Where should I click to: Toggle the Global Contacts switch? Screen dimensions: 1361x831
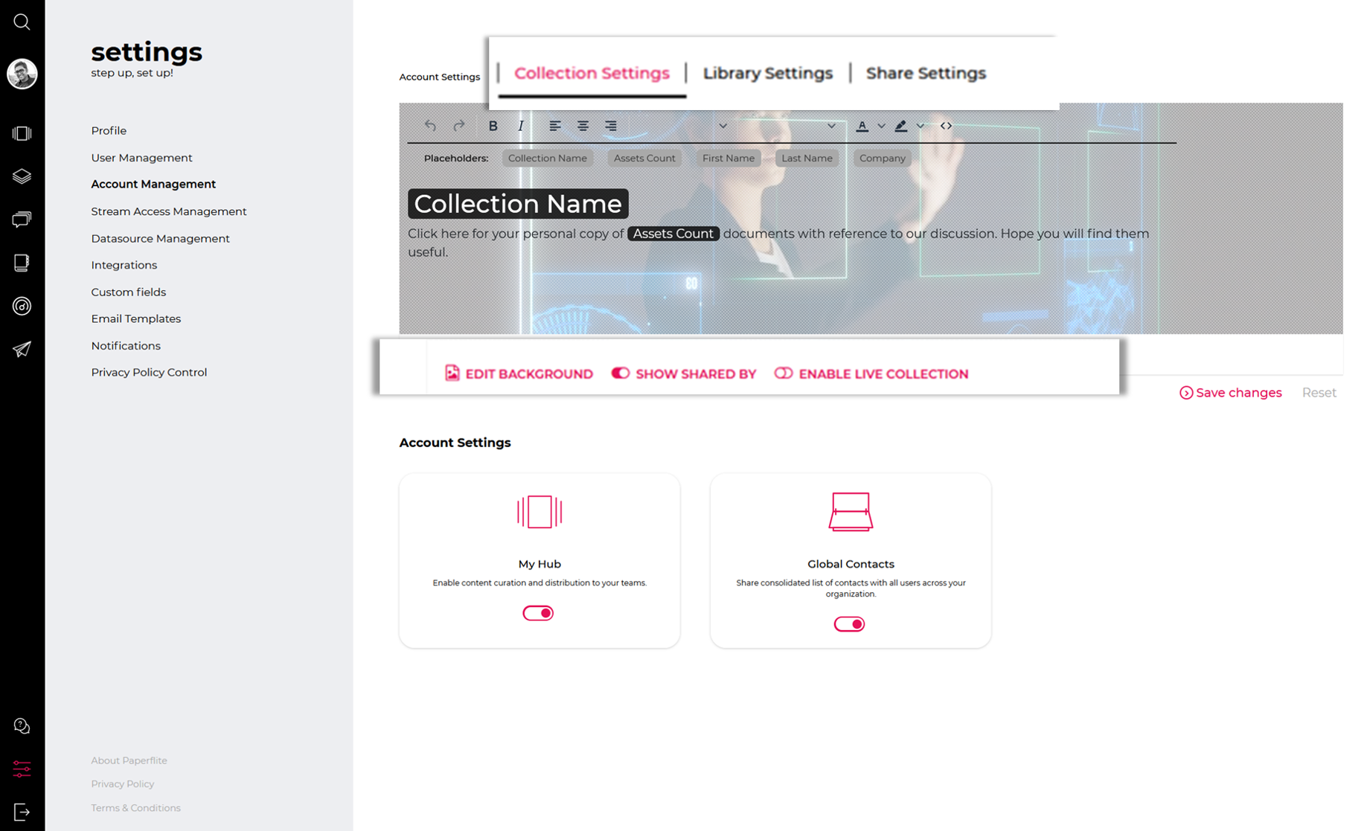849,624
